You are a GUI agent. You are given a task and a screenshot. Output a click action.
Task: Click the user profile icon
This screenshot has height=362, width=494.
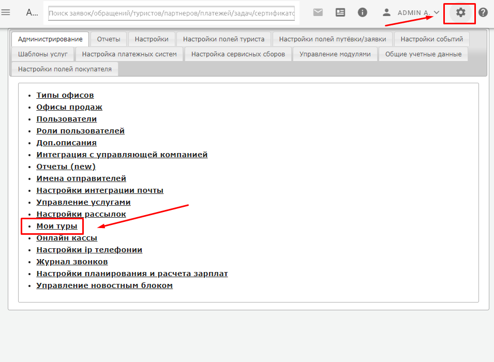click(x=386, y=12)
